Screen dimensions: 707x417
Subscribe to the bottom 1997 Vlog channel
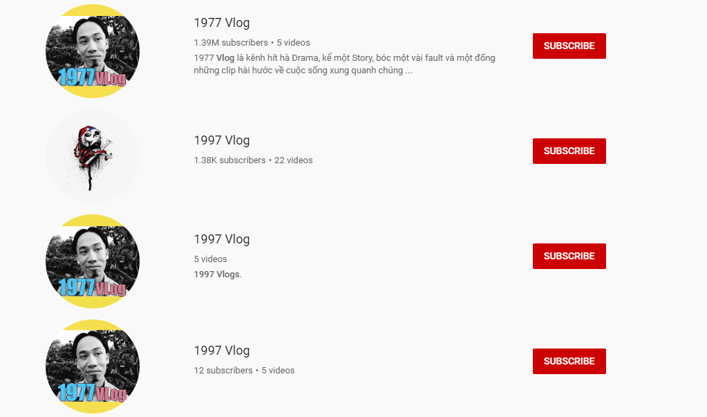pos(569,361)
